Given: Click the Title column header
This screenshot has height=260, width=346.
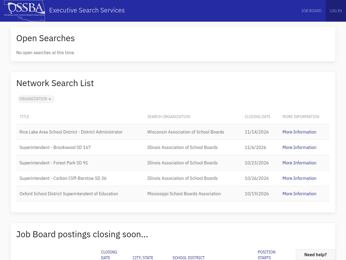Looking at the screenshot, I should pyautogui.click(x=24, y=117).
